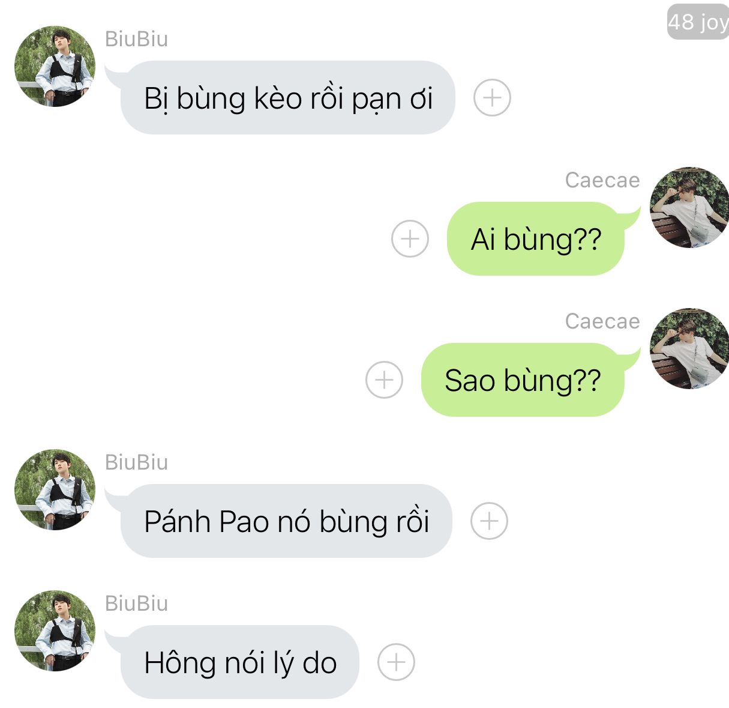729x708 pixels.
Task: Select the "Pánh Pao nó bùng rồi" bubble
Action: pos(286,521)
